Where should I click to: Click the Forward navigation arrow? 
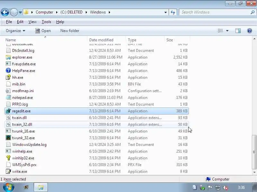(x=14, y=12)
